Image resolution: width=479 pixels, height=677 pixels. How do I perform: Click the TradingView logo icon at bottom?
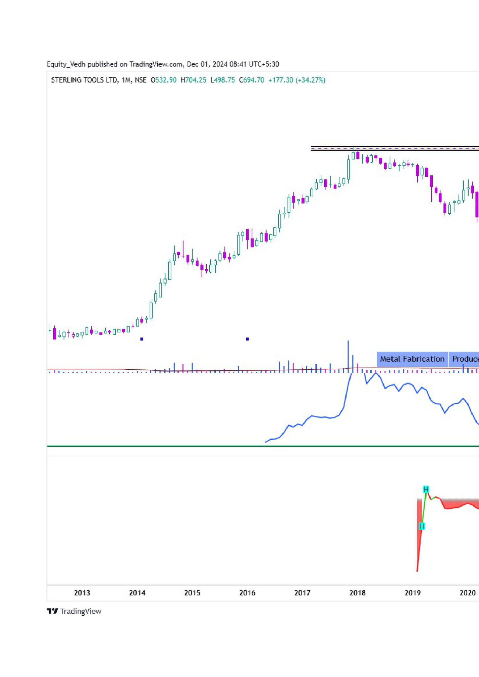click(x=52, y=611)
